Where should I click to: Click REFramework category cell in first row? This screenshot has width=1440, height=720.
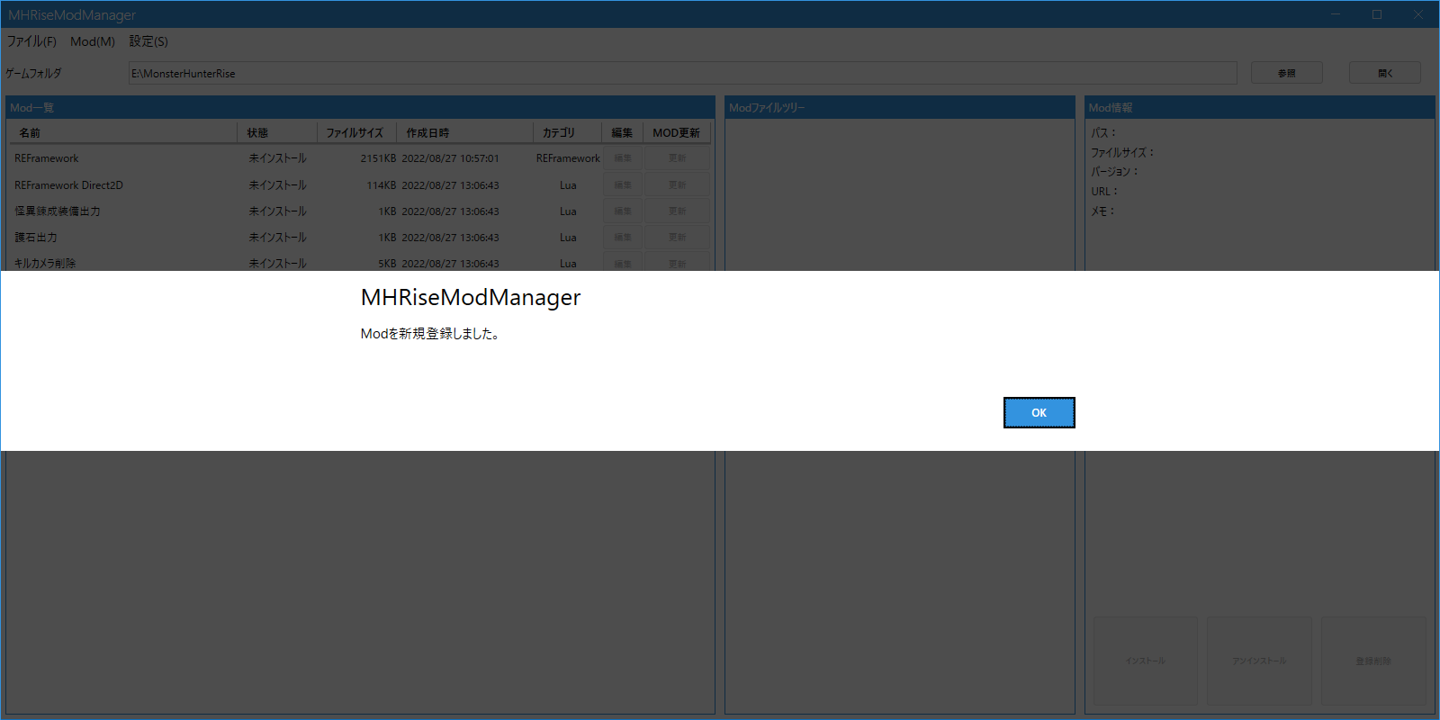(x=568, y=158)
